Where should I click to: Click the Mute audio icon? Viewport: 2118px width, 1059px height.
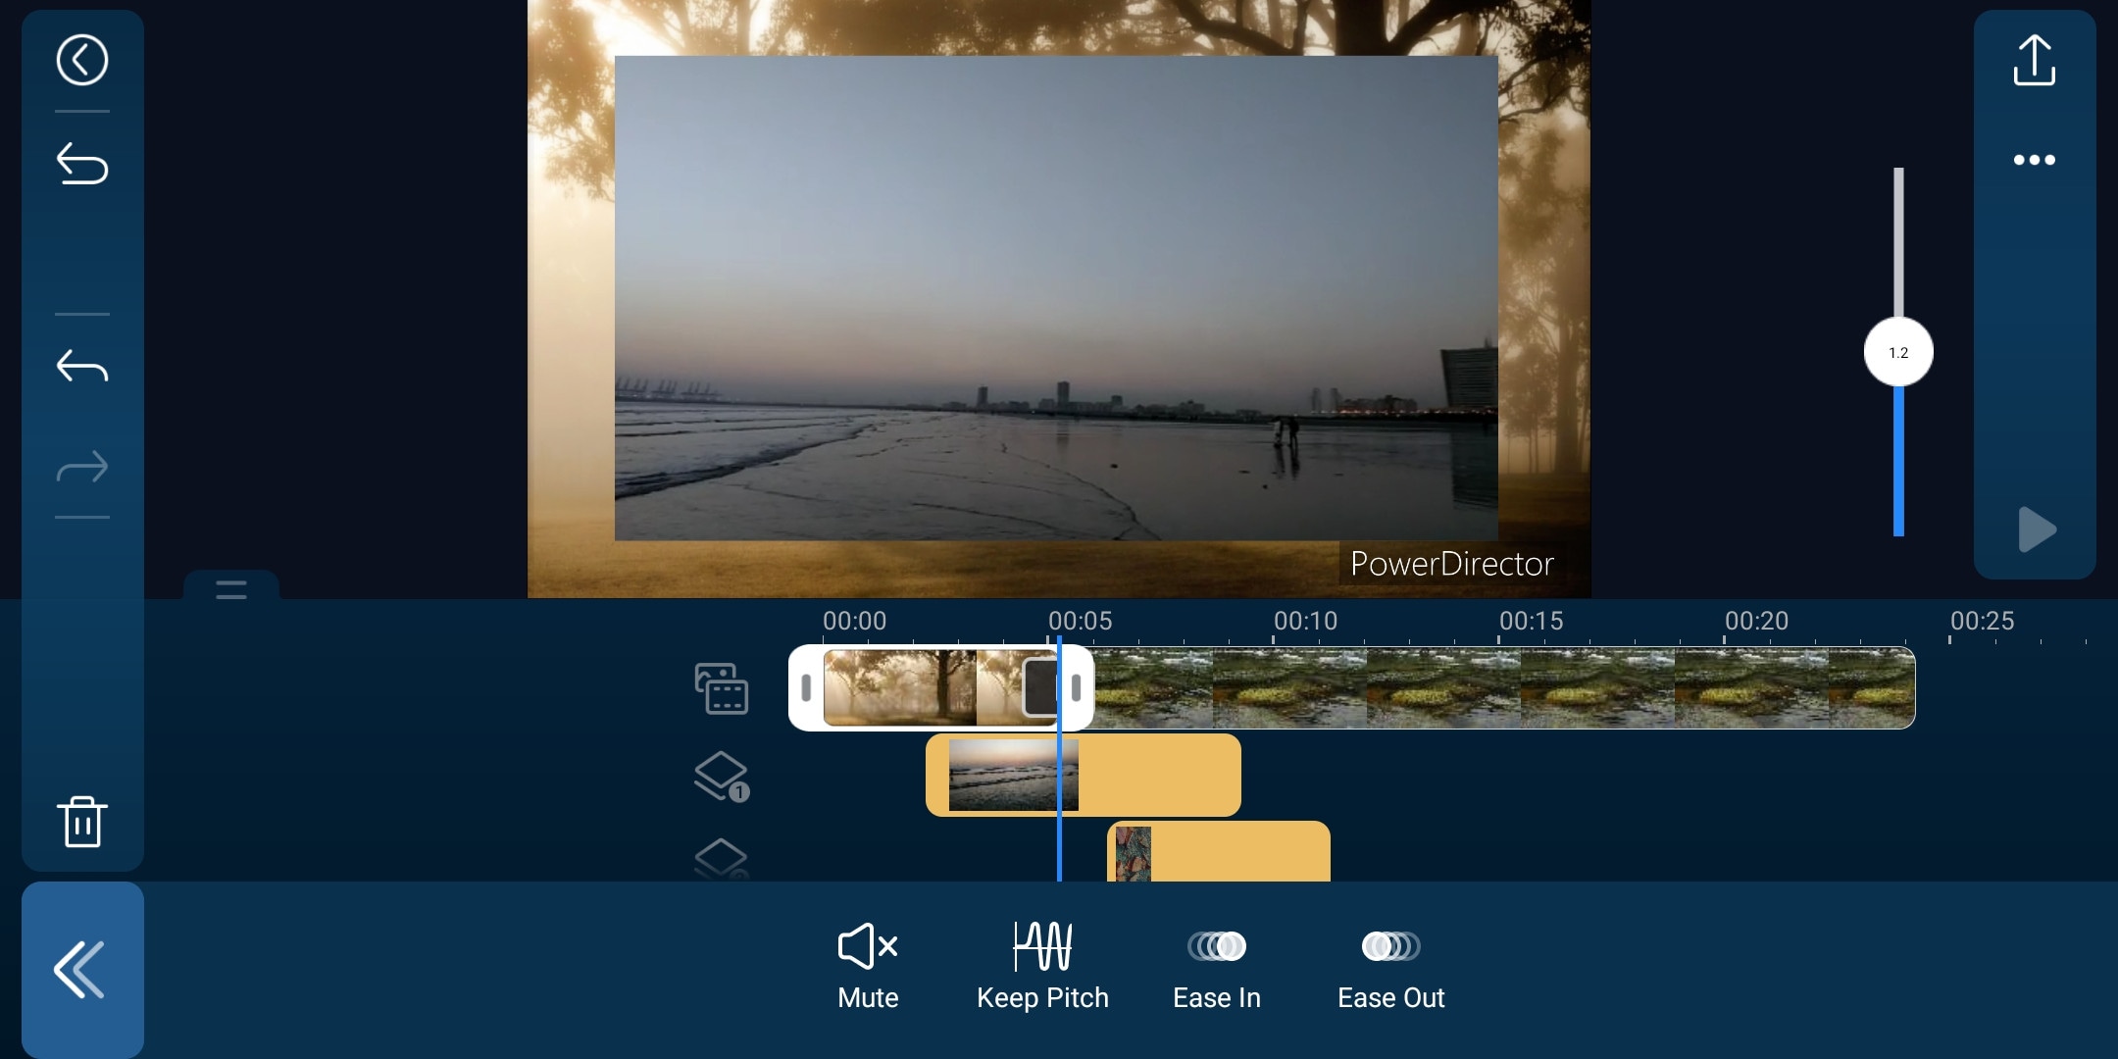pos(866,943)
